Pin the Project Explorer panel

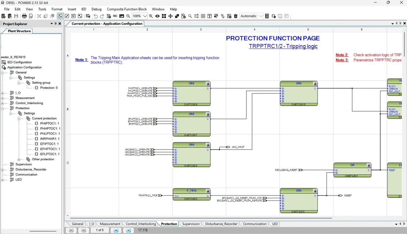[56, 24]
